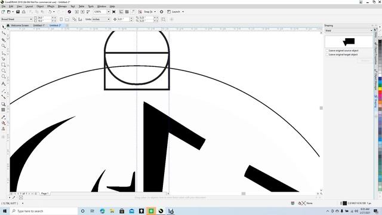Open the Effects menu

51,7
